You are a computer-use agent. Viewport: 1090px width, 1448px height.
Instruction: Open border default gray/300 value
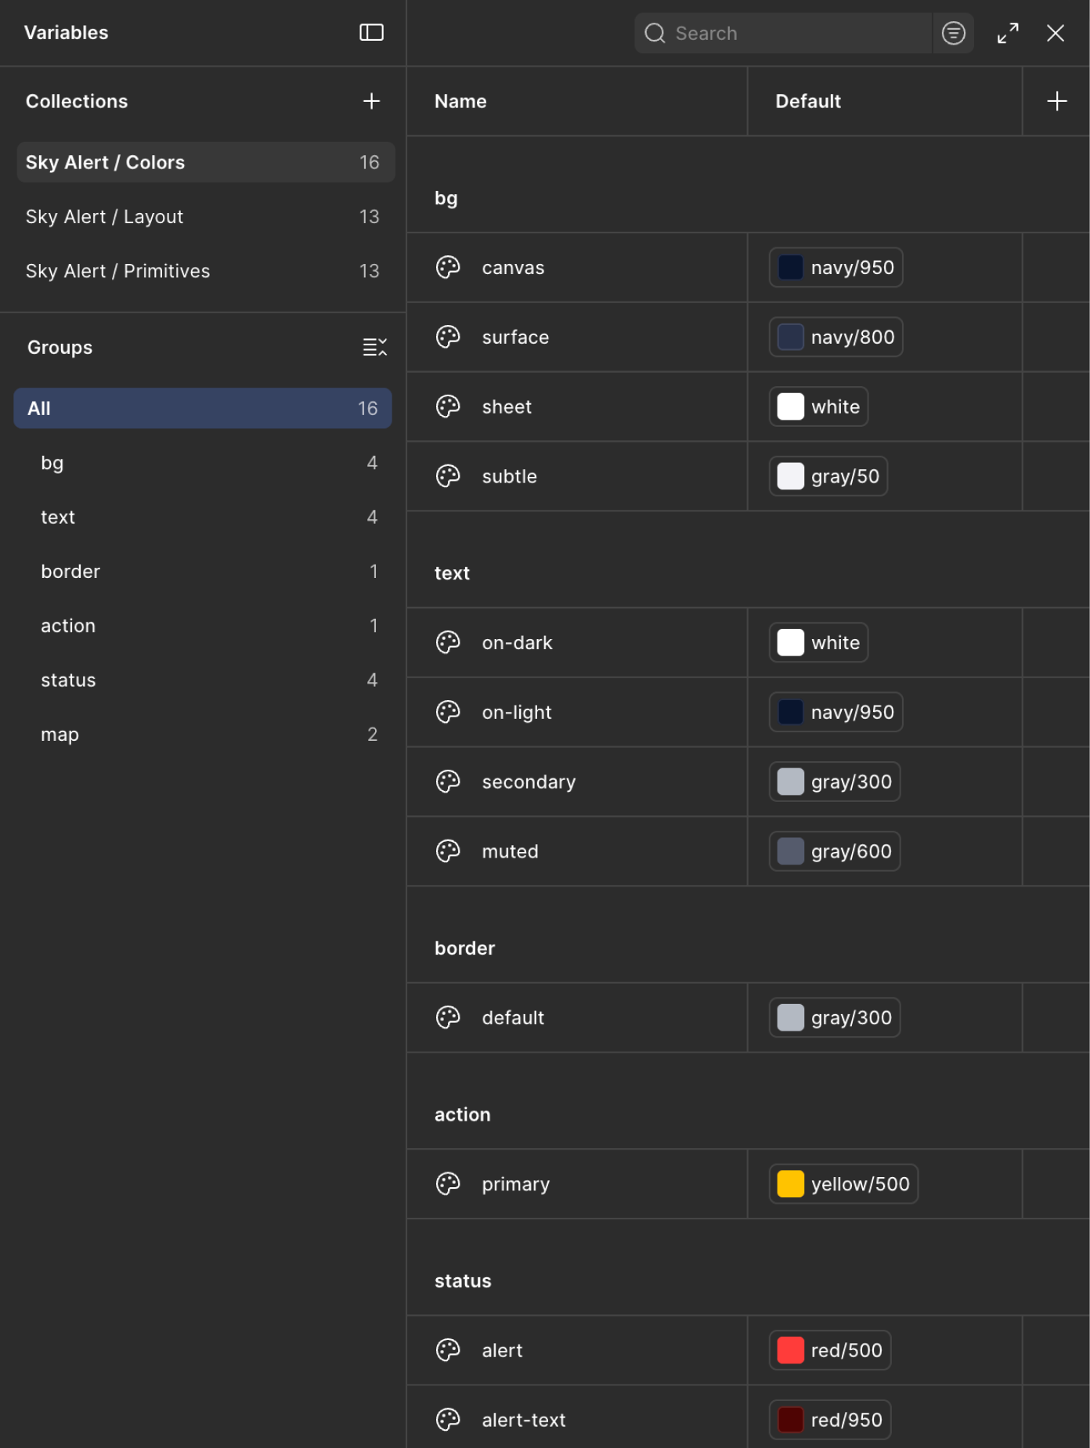(835, 1017)
